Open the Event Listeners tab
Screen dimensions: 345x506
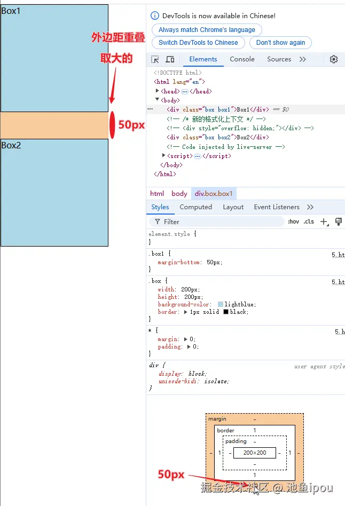(277, 207)
